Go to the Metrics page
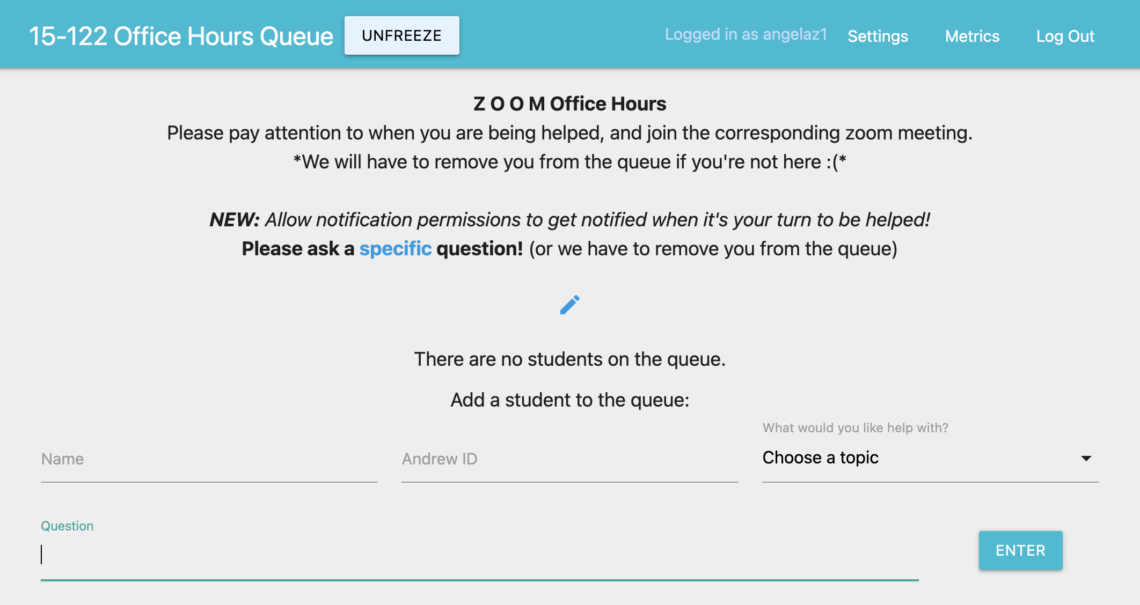This screenshot has width=1140, height=605. point(972,36)
